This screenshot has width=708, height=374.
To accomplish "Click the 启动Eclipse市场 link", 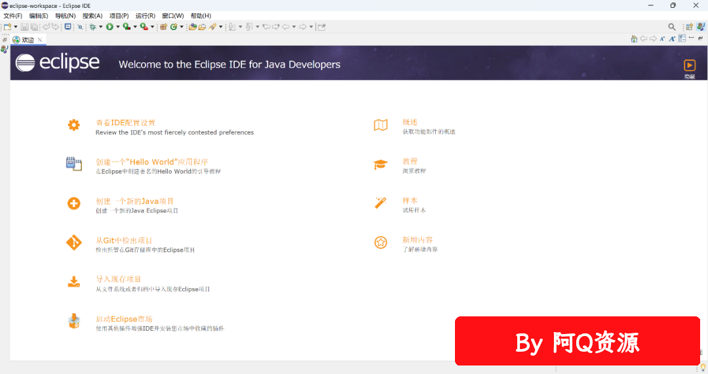I will pyautogui.click(x=124, y=319).
